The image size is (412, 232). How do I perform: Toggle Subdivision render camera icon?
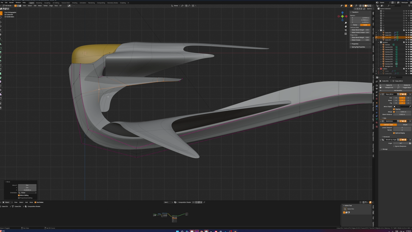pyautogui.click(x=405, y=121)
